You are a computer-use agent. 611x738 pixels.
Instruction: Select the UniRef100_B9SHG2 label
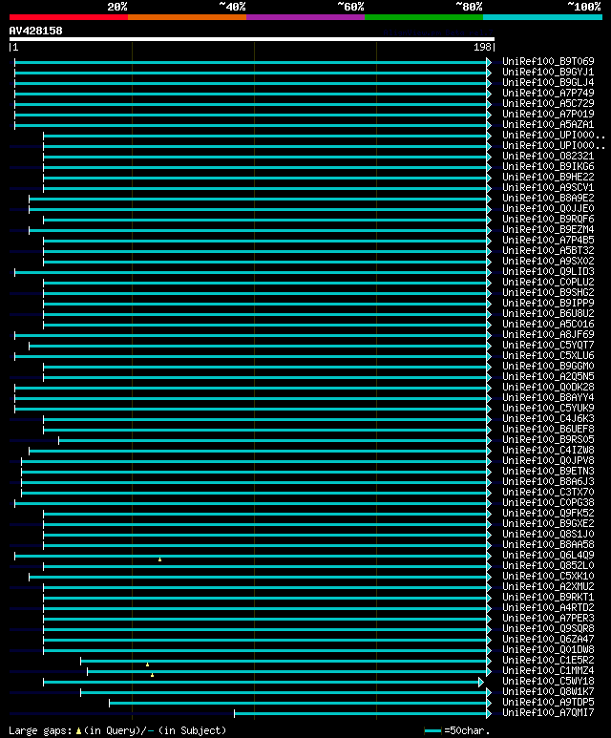[x=548, y=292]
